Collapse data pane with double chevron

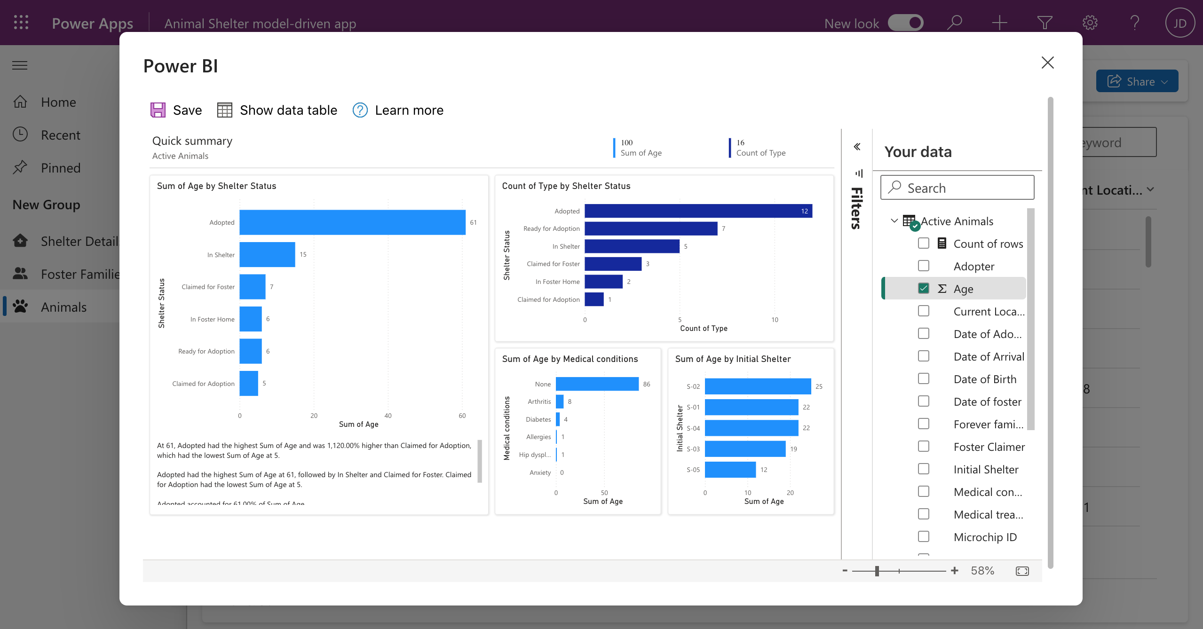pyautogui.click(x=857, y=147)
